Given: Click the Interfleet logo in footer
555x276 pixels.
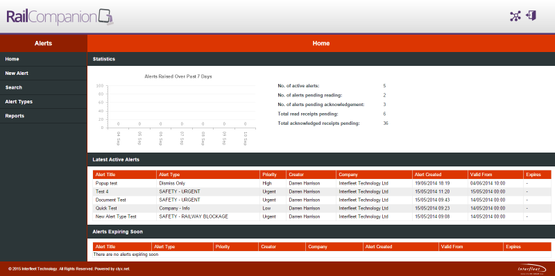Looking at the screenshot, I should click(531, 269).
